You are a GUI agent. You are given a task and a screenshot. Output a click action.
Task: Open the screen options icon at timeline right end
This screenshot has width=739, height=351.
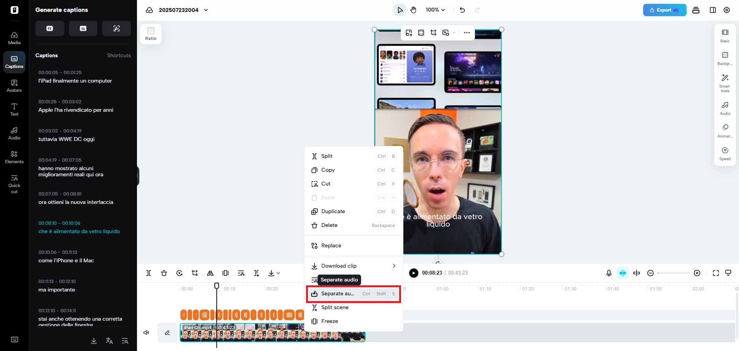pyautogui.click(x=728, y=273)
